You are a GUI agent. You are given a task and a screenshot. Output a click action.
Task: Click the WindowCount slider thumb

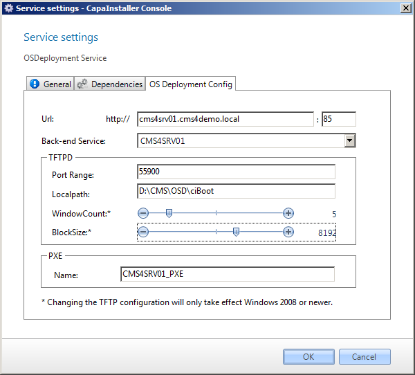(169, 213)
